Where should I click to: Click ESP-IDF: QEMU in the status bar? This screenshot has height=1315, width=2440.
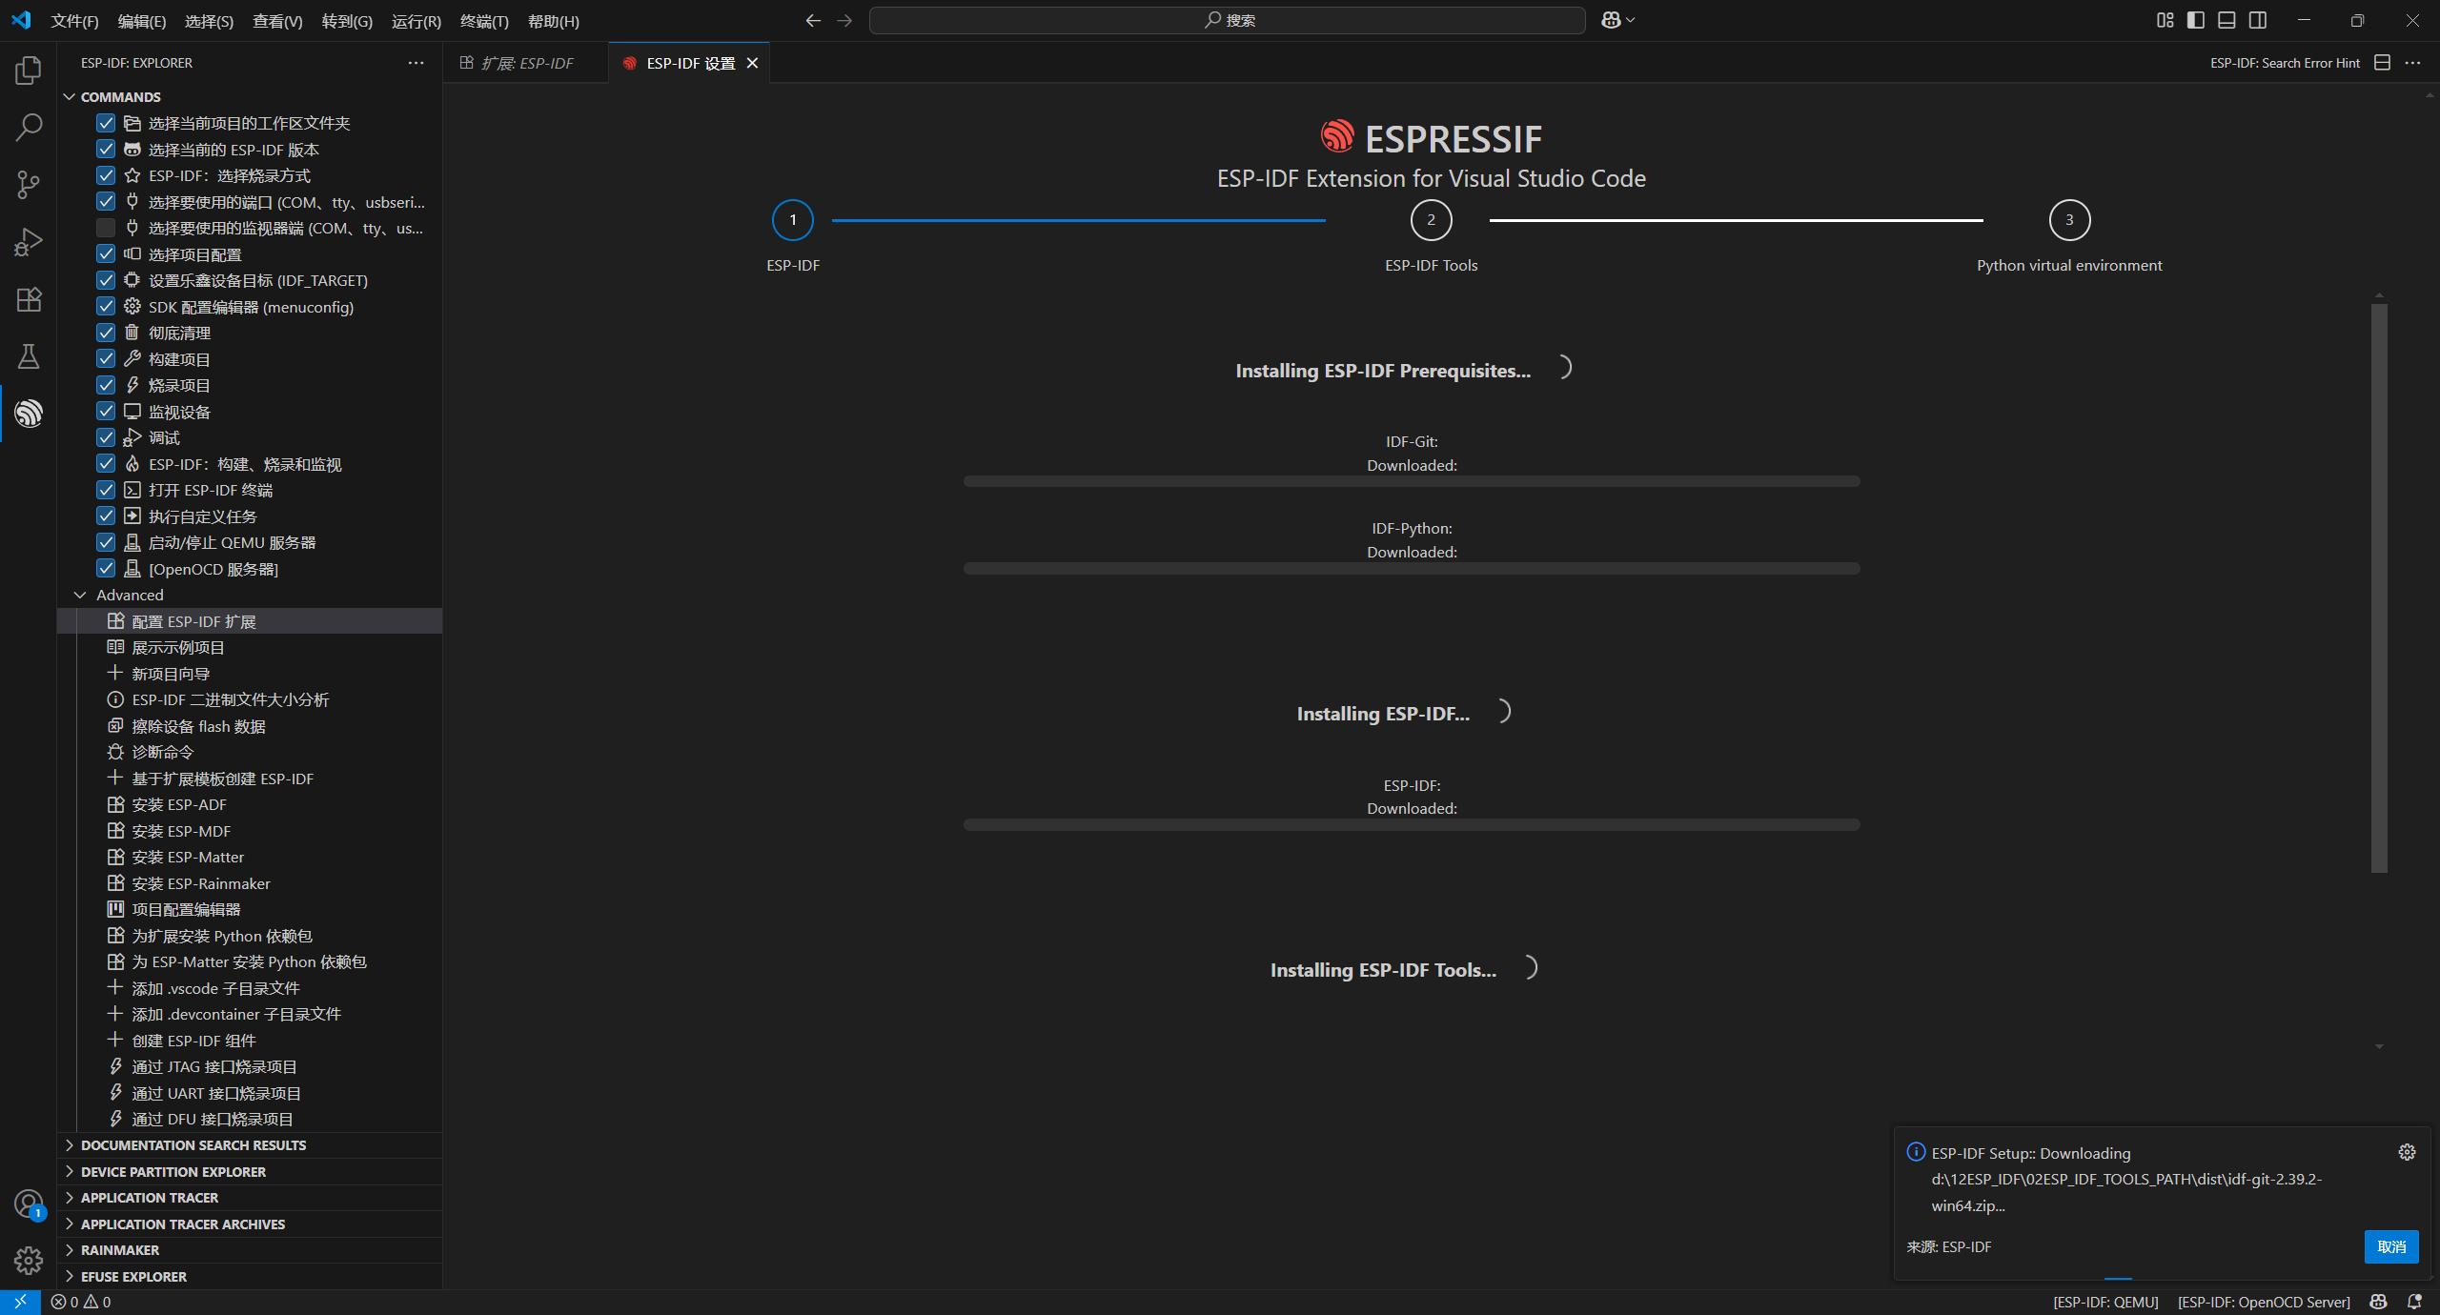point(2106,1302)
